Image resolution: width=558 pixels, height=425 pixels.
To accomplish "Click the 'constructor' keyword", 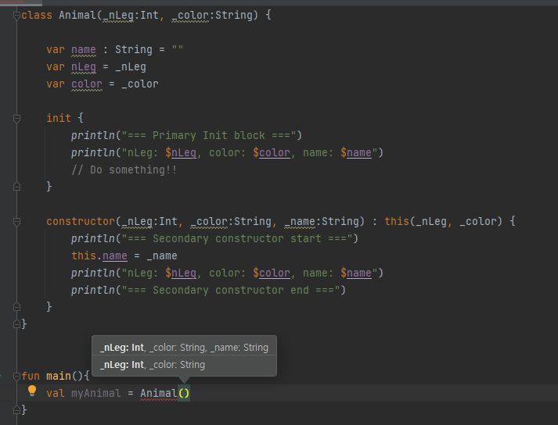I will pyautogui.click(x=81, y=221).
